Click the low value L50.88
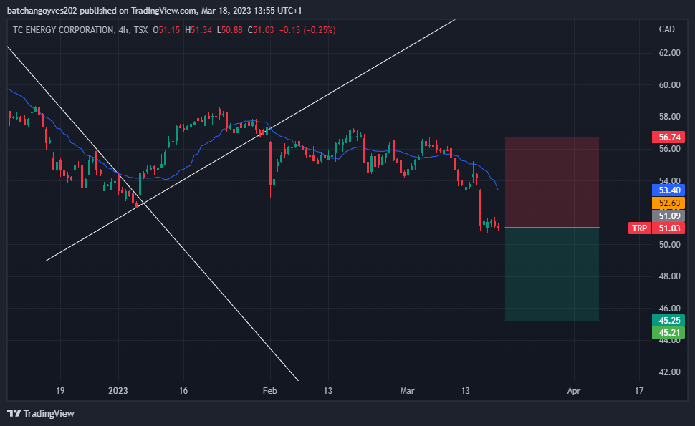This screenshot has width=695, height=426. click(229, 30)
